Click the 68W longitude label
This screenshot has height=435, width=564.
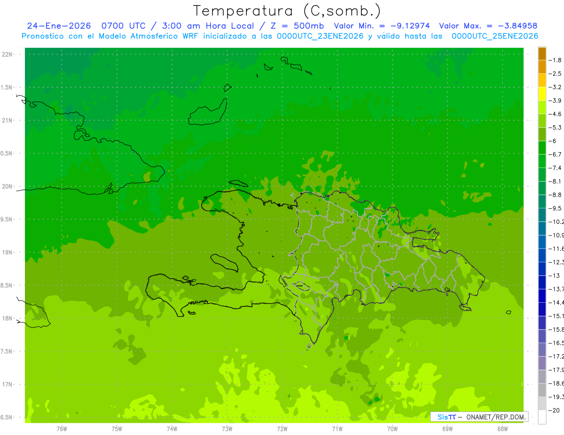coord(502,429)
